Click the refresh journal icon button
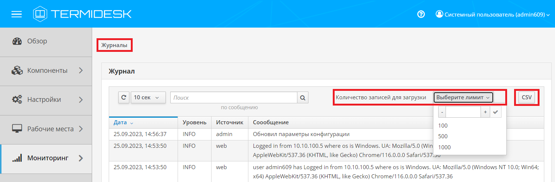 click(x=124, y=97)
